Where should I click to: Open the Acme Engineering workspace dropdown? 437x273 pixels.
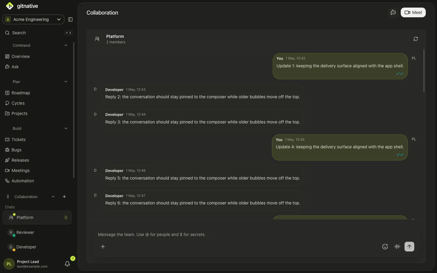33,19
